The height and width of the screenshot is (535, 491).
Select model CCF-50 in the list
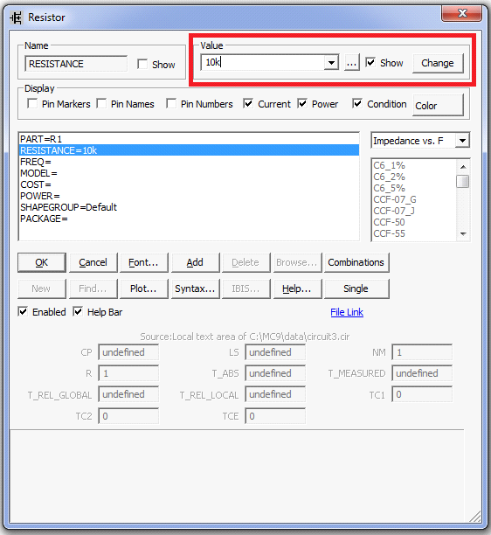tap(414, 222)
